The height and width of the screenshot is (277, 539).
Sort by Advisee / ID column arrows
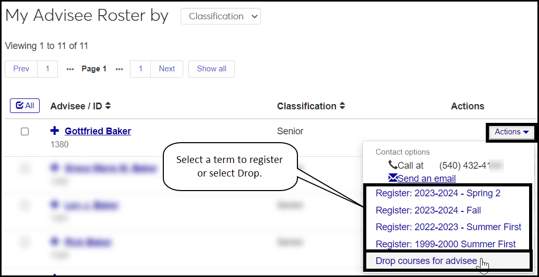pos(108,106)
